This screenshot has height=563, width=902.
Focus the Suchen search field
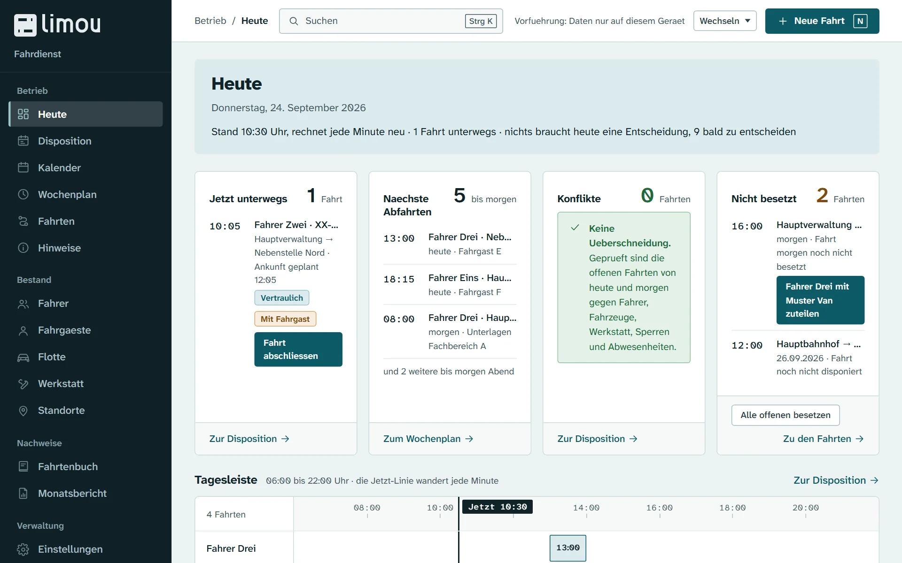(x=391, y=21)
